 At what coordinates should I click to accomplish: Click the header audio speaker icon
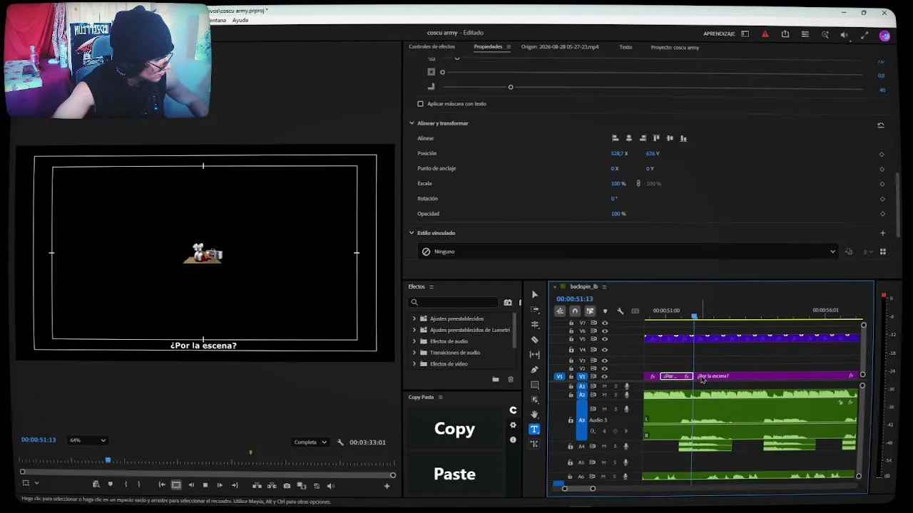(845, 34)
